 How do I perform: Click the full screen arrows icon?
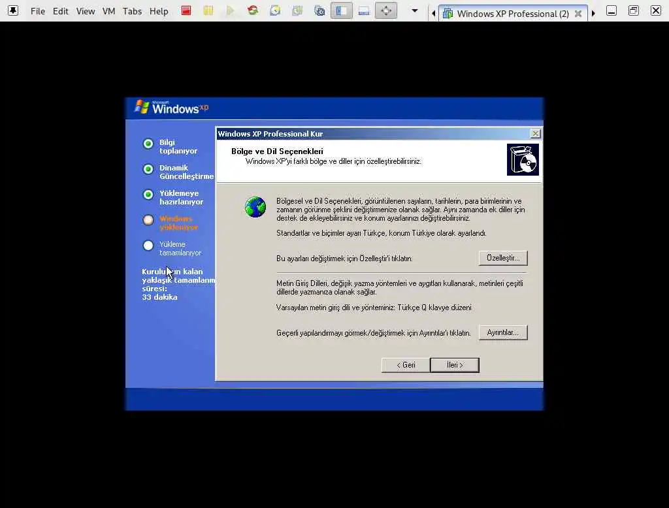click(386, 10)
